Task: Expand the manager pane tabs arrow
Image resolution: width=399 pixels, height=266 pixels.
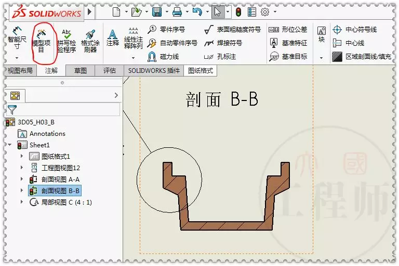Action: tap(116, 95)
